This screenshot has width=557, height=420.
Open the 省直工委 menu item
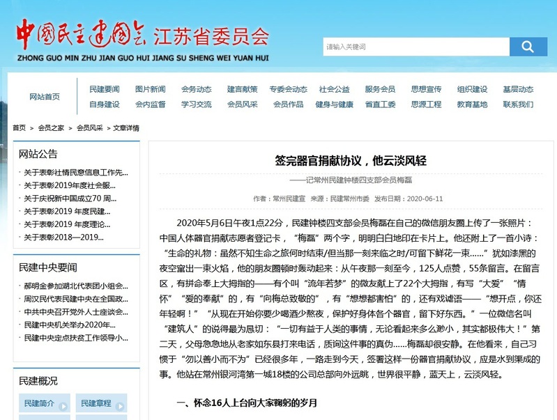[380, 104]
